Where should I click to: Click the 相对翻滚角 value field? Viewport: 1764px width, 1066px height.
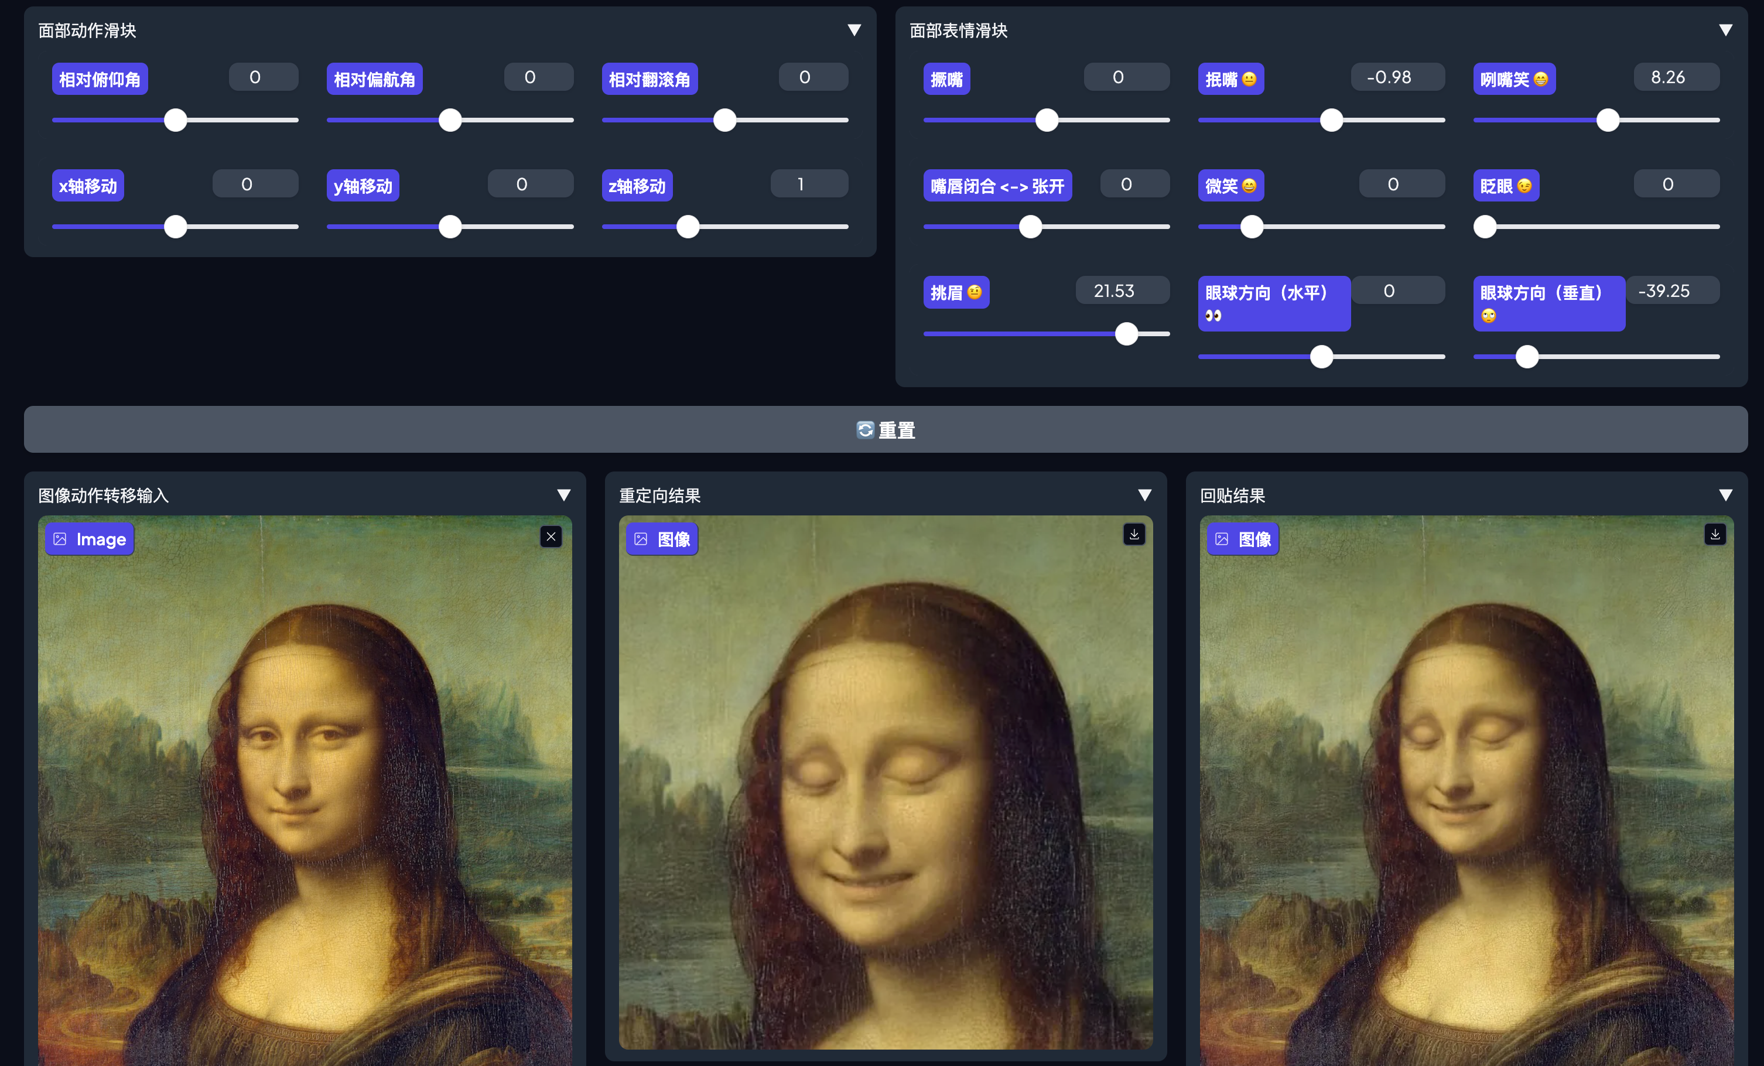coord(813,77)
